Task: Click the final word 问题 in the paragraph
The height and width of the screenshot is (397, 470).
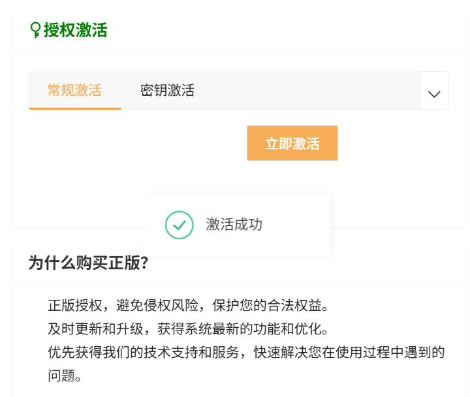Action: click(61, 376)
